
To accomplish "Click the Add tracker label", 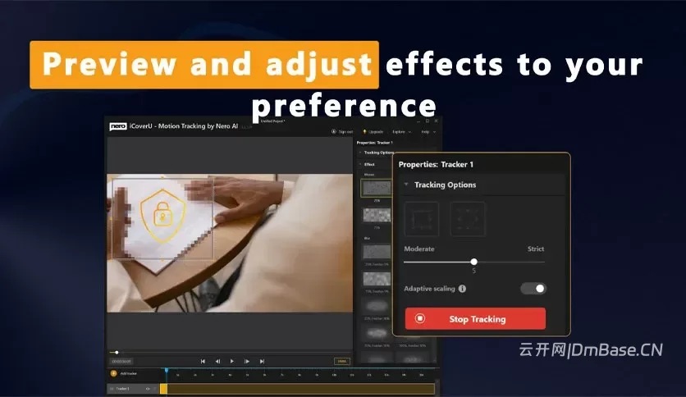I will coord(129,373).
